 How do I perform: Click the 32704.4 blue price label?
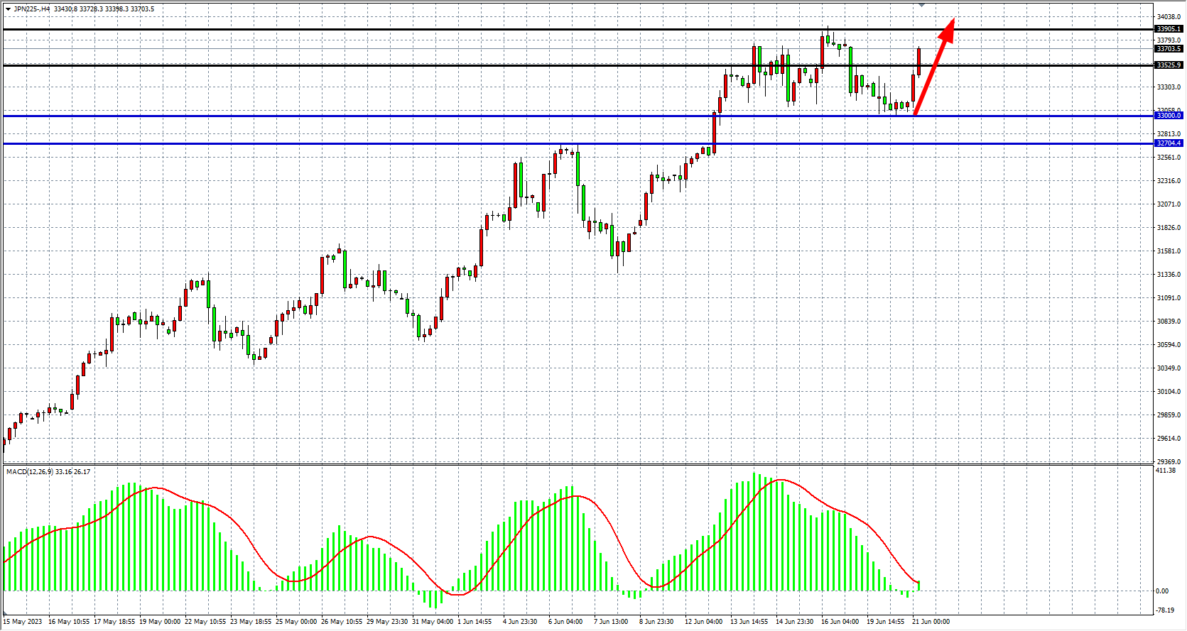tap(1168, 143)
